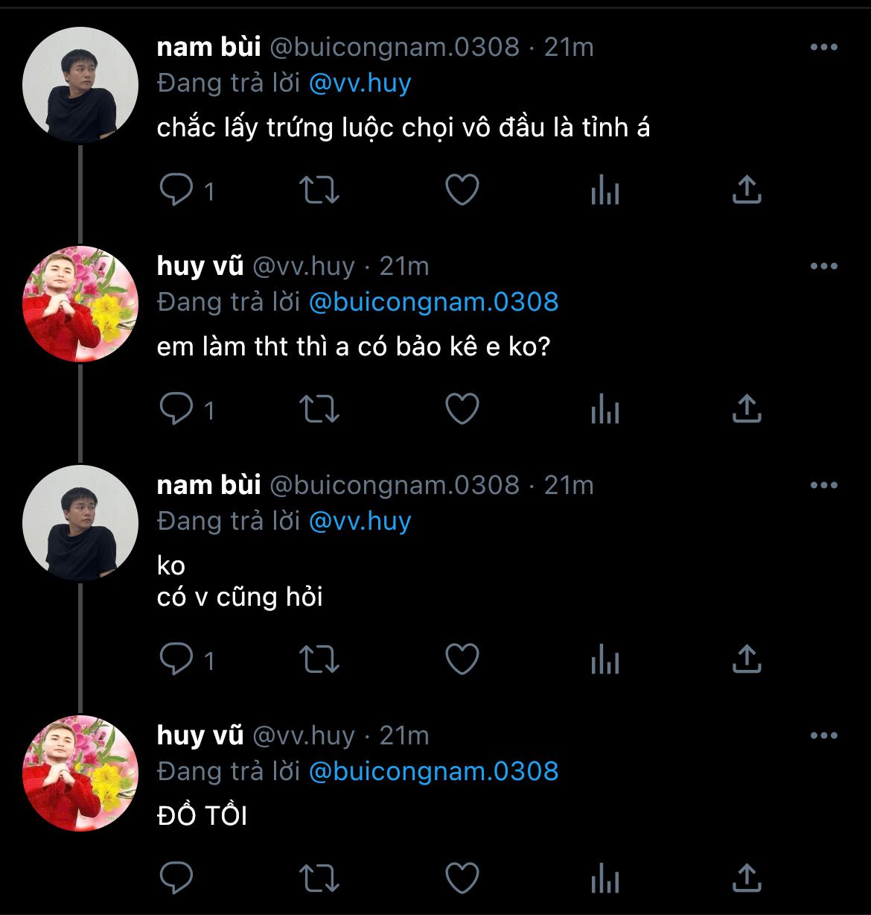Retweet nam bùi's first tweet
This screenshot has width=871, height=915.
tap(319, 190)
